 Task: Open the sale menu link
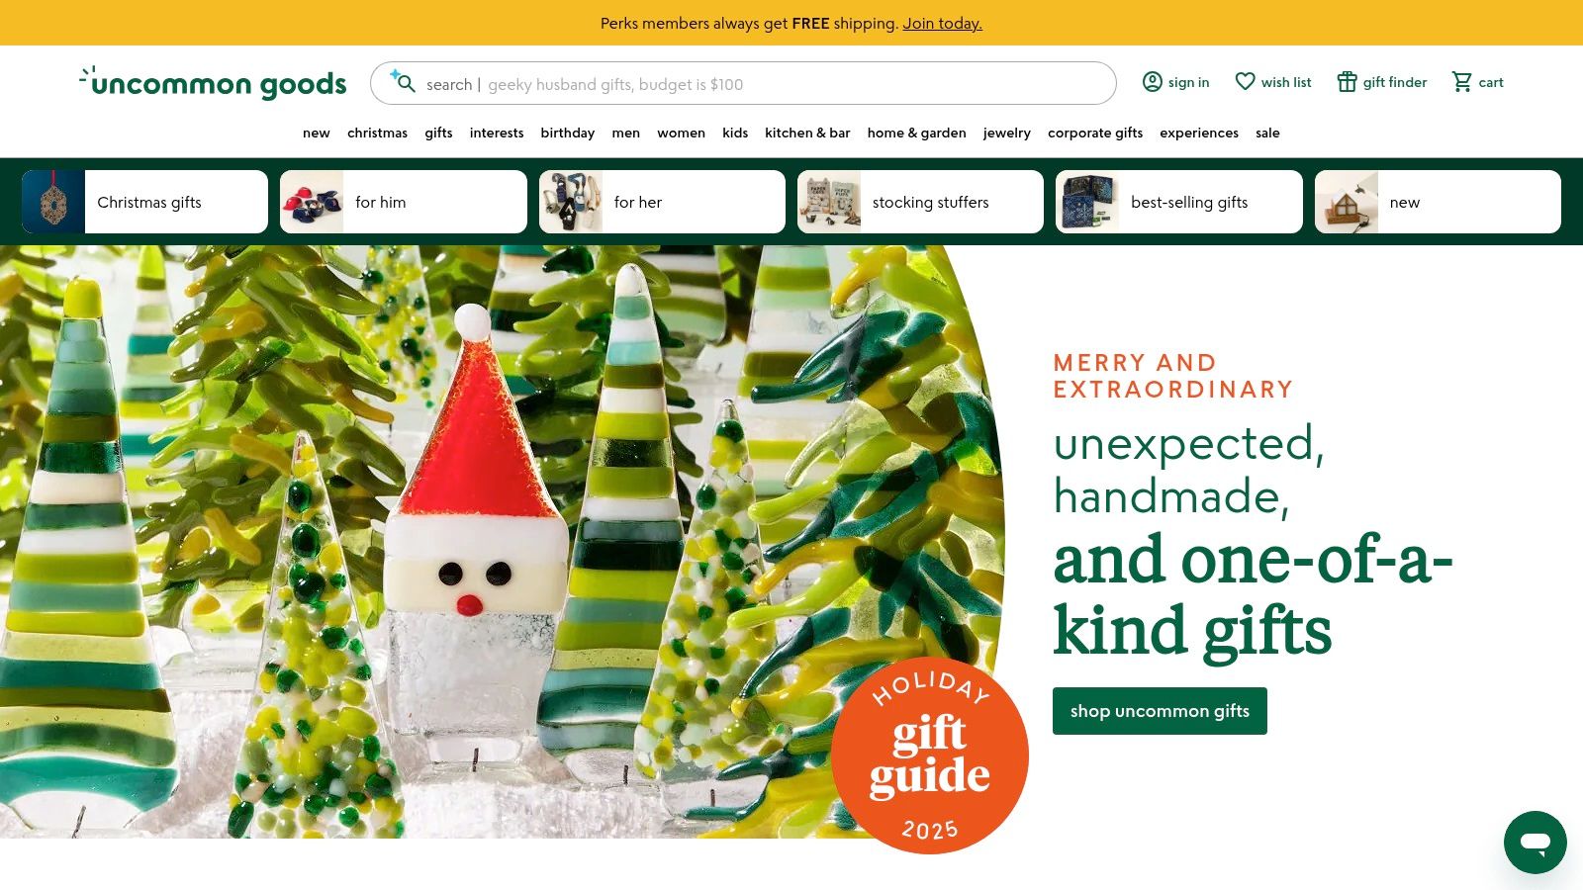point(1267,133)
